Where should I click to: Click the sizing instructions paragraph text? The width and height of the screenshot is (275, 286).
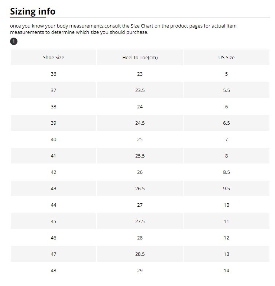pyautogui.click(x=123, y=29)
